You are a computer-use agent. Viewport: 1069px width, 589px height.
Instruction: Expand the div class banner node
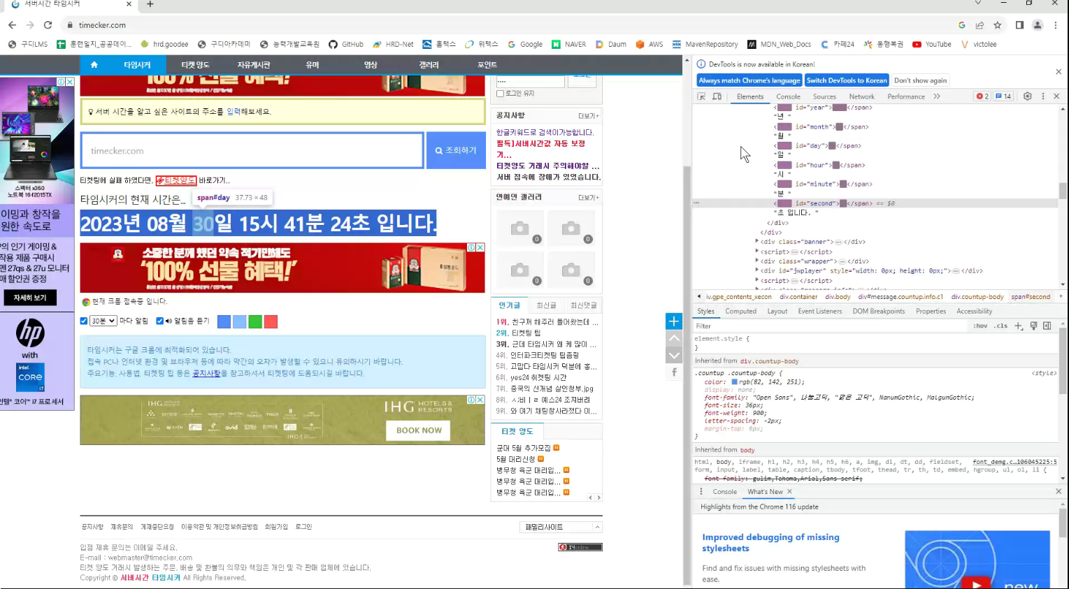[x=757, y=242]
